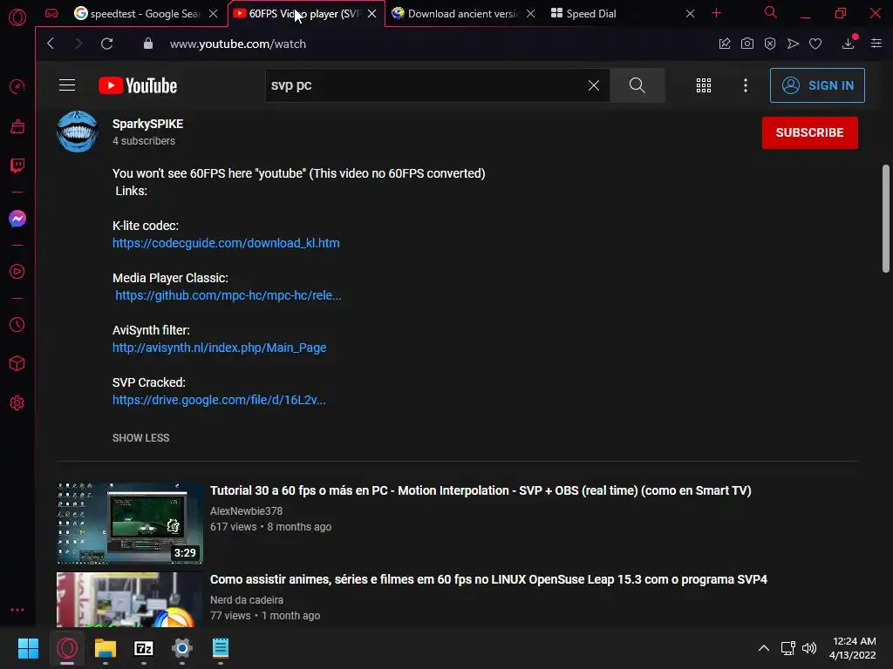Viewport: 893px width, 669px height.
Task: Open the Opera main menu logo
Action: pos(17,17)
